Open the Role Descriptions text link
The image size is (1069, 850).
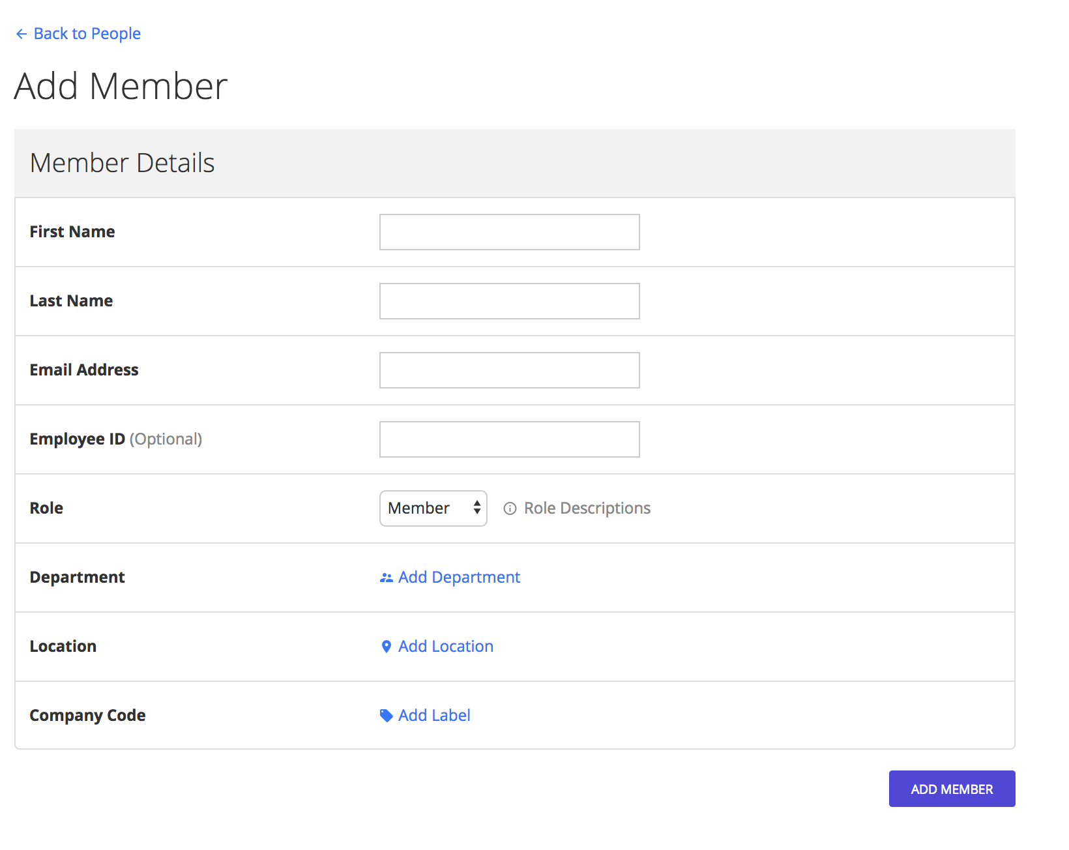pyautogui.click(x=587, y=508)
